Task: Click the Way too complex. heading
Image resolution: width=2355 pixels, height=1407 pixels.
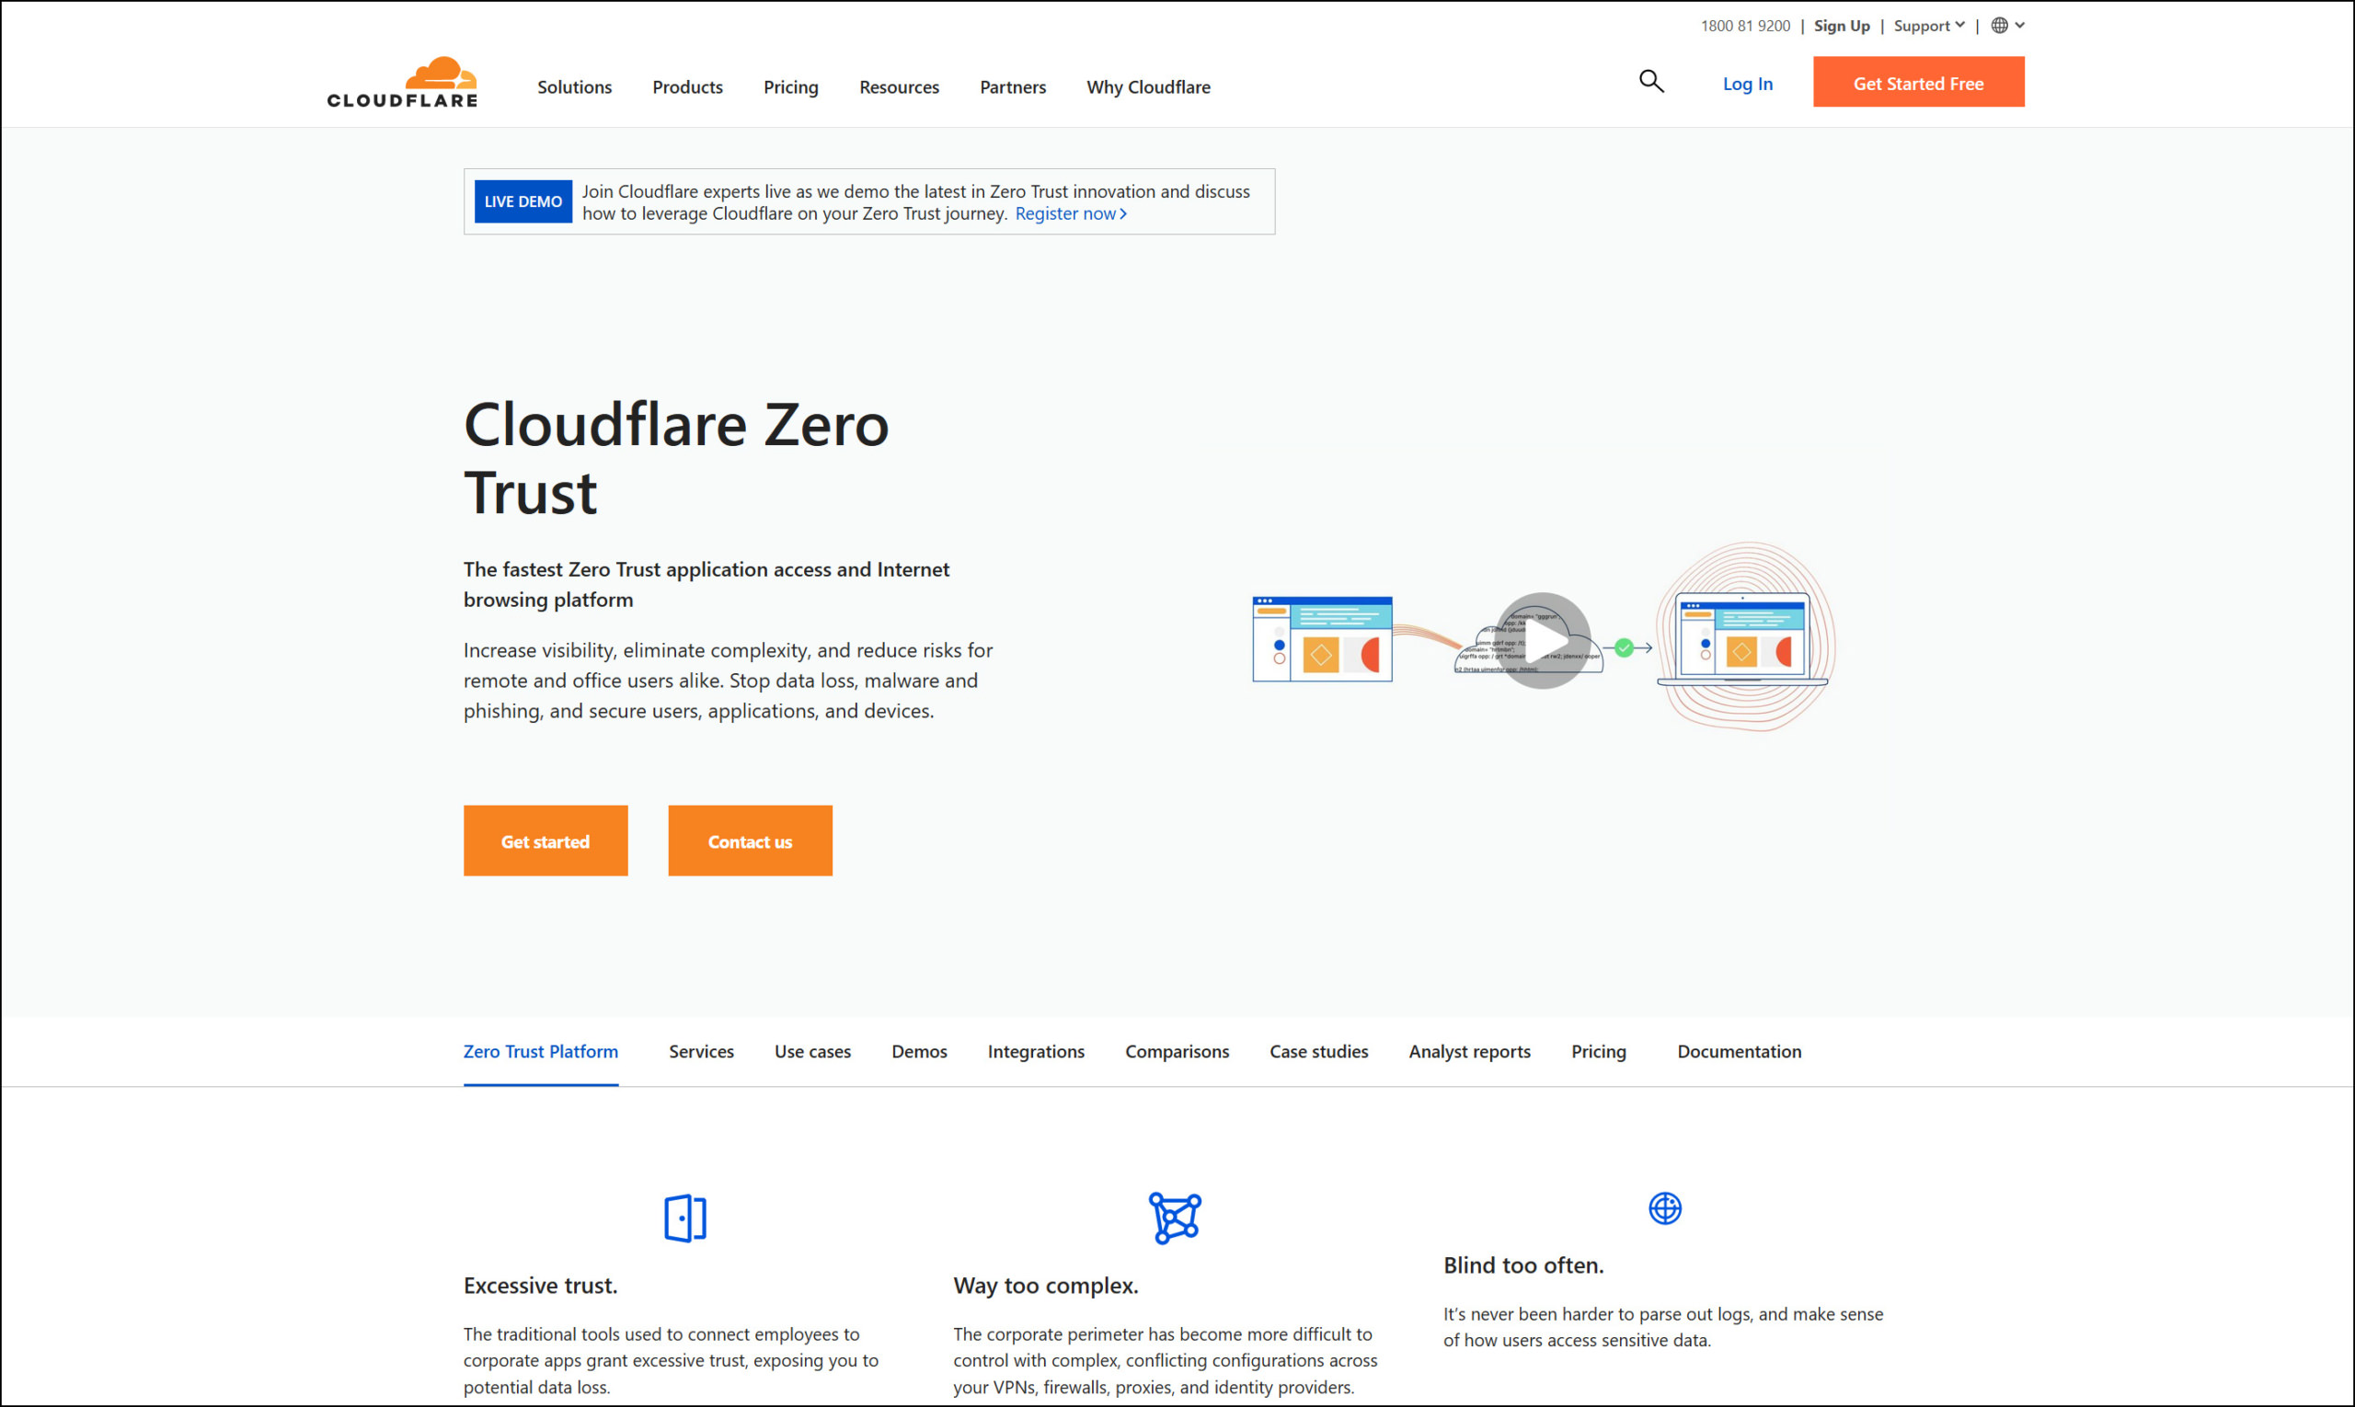Action: [1045, 1286]
